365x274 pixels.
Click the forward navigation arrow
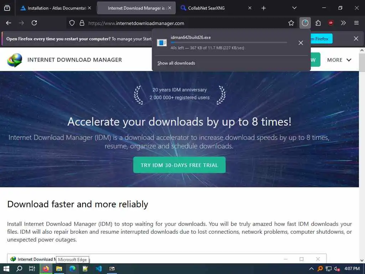click(x=21, y=23)
